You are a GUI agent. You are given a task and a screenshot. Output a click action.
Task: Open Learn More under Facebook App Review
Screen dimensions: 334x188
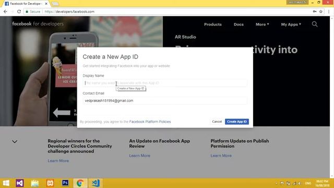(x=139, y=156)
